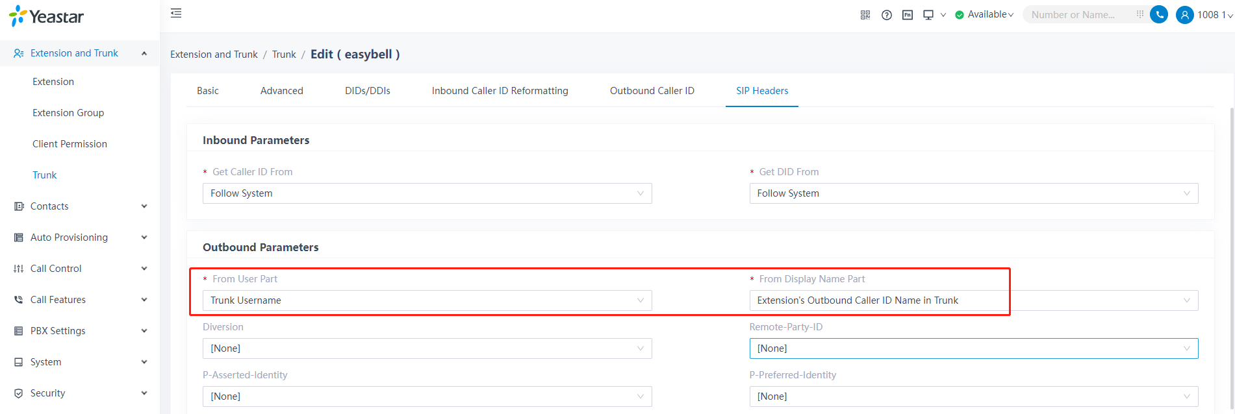
Task: Click the Number or Name search field
Action: click(1081, 14)
